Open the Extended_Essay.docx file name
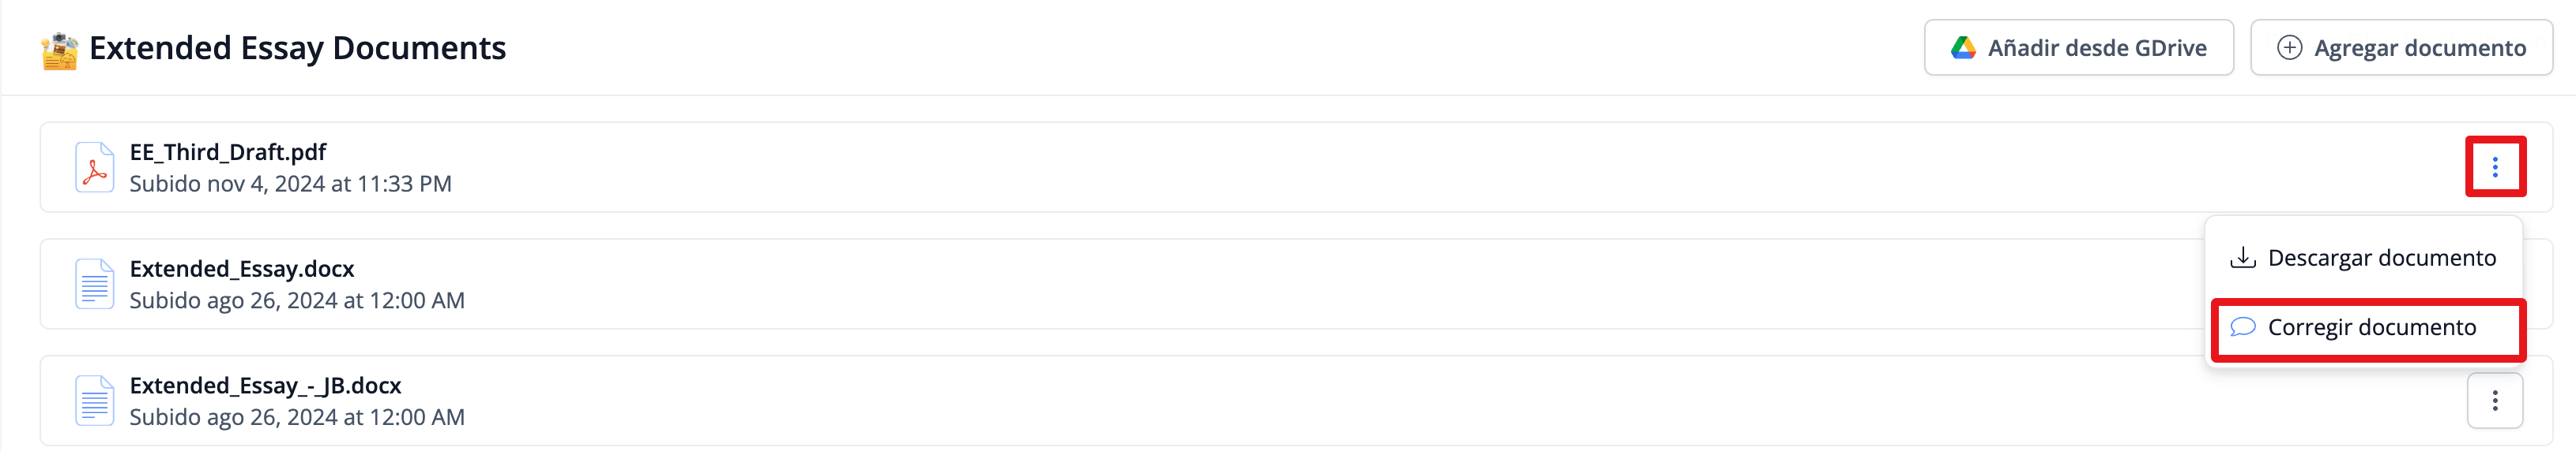This screenshot has width=2576, height=451. 242,268
